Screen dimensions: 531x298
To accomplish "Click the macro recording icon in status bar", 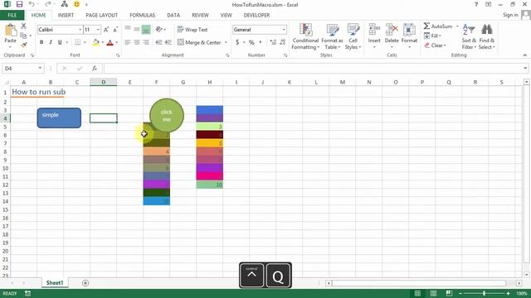I will pos(27,293).
